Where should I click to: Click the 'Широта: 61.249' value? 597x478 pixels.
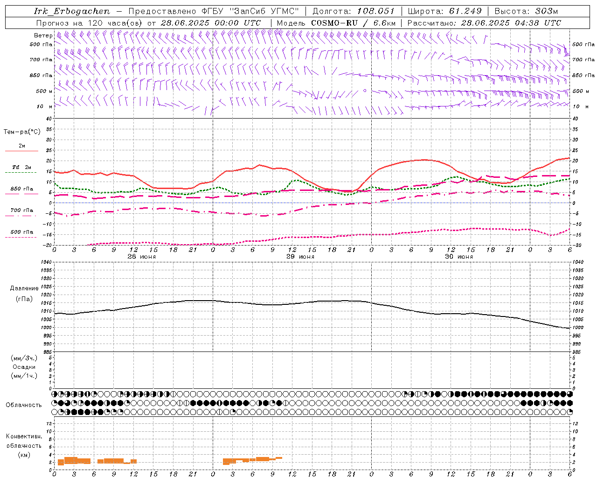[445, 11]
